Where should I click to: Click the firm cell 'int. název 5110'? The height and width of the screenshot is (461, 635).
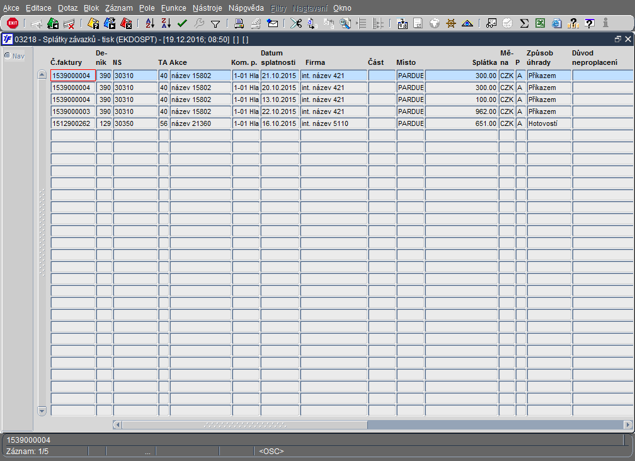pyautogui.click(x=334, y=123)
